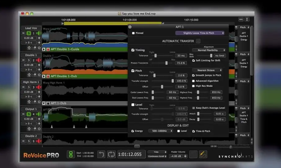
Task: Toggle the loop playback button
Action: (111, 154)
